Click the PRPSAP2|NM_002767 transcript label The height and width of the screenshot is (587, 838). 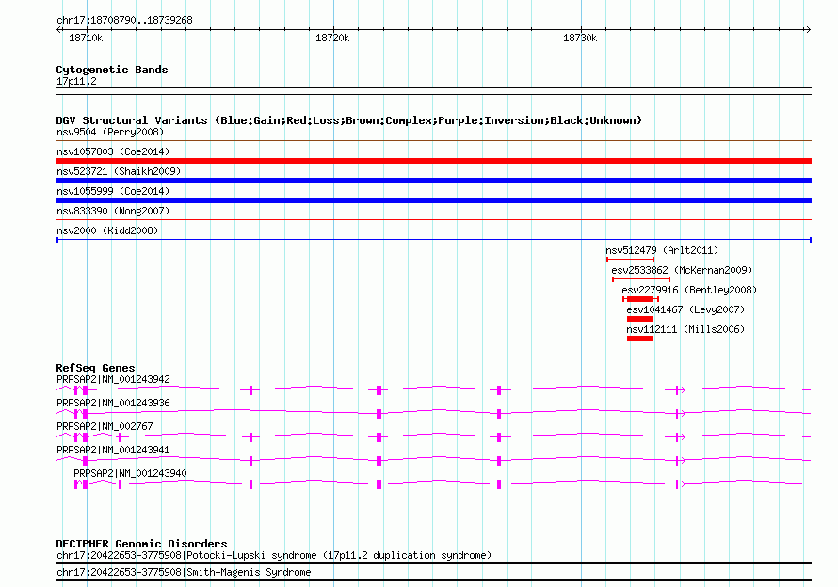tap(105, 426)
